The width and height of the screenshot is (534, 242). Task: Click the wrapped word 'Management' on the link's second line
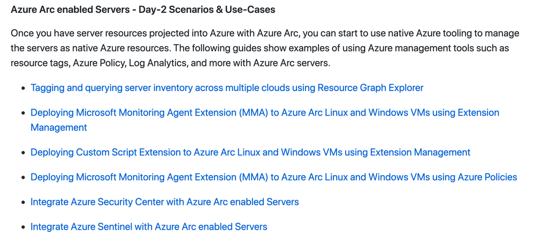(x=58, y=128)
